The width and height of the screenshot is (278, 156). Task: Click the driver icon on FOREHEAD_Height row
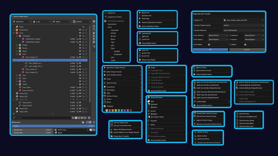(x=77, y=39)
